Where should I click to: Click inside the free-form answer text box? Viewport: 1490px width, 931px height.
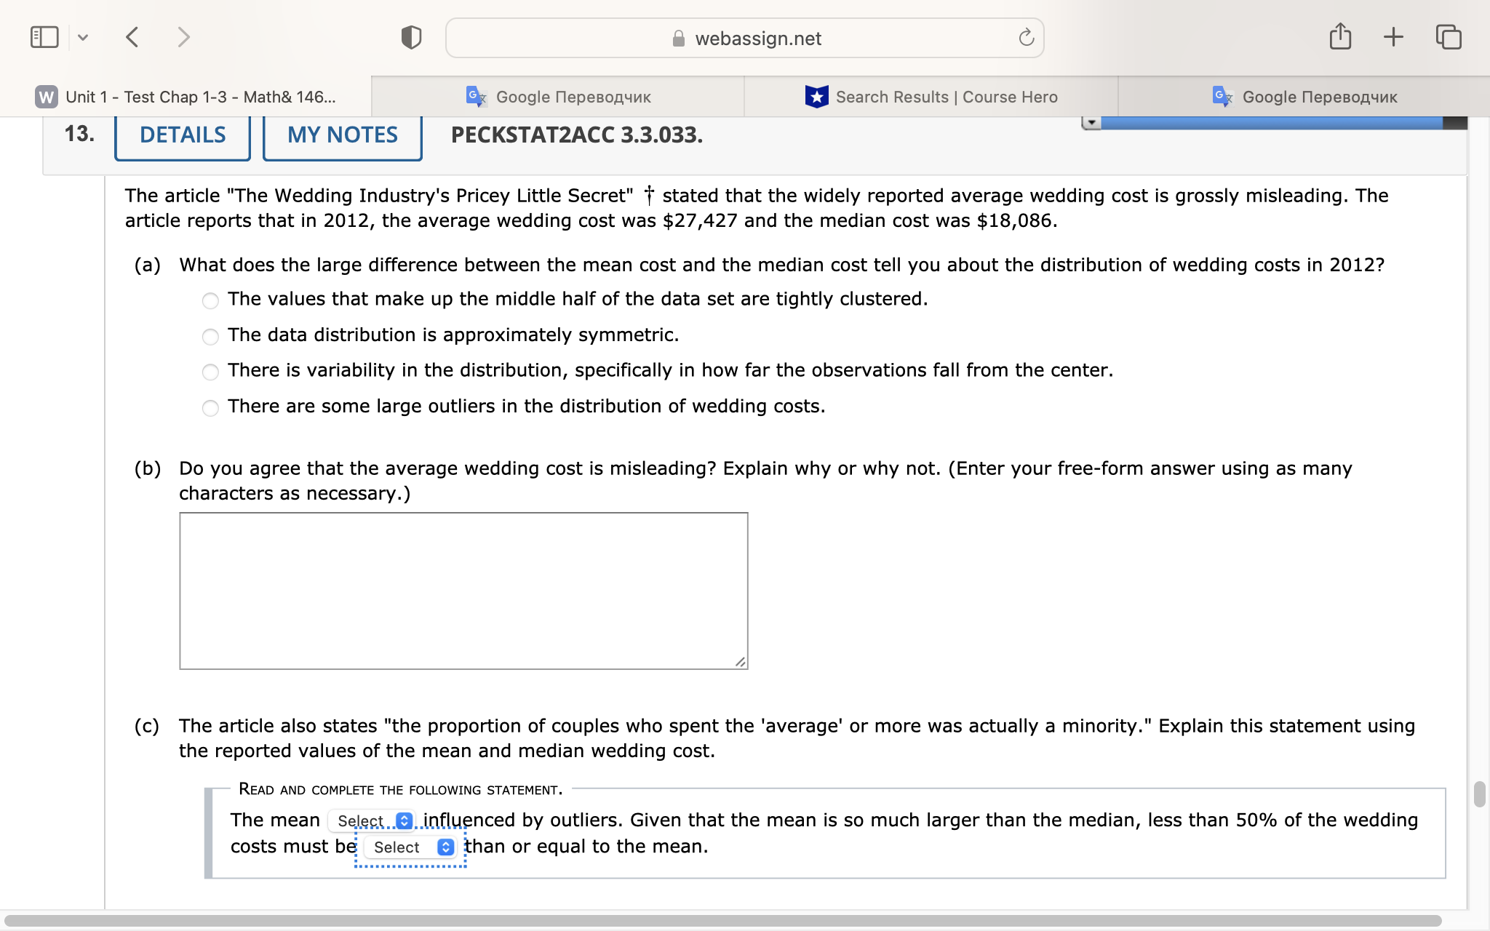coord(463,590)
